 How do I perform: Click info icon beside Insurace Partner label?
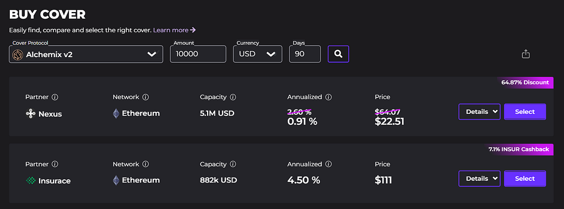pos(55,164)
